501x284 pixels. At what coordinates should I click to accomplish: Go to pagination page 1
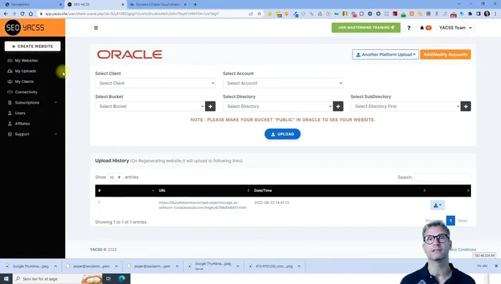tap(451, 220)
